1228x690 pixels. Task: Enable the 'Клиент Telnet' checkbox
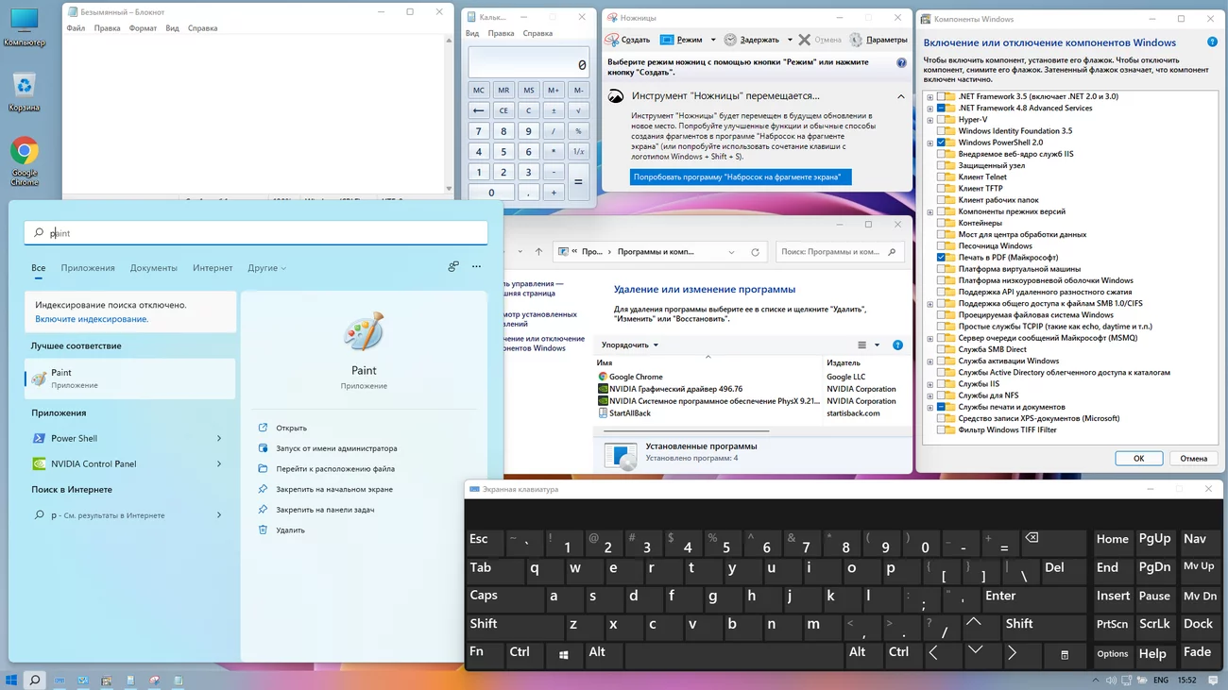tap(942, 177)
